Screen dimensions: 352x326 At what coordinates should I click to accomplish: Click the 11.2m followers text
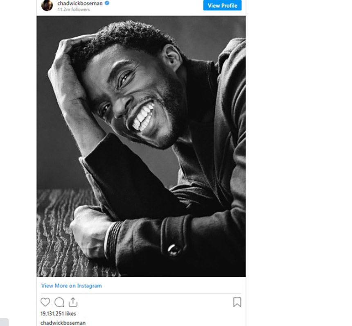click(x=74, y=9)
